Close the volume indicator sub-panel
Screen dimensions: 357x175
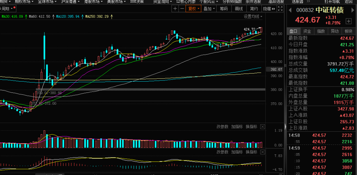tap(262, 127)
